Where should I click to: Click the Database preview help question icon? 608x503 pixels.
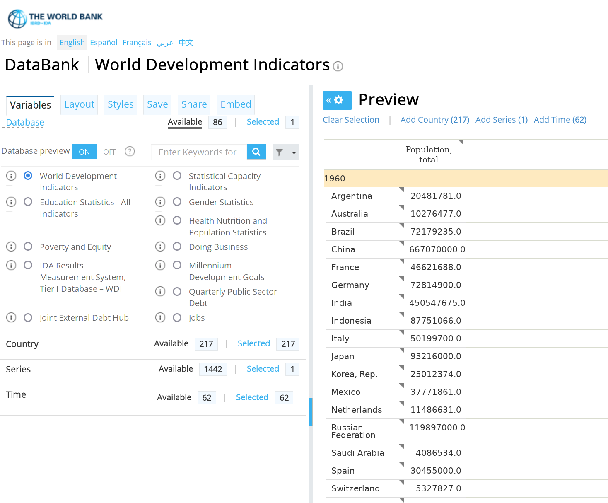(130, 151)
